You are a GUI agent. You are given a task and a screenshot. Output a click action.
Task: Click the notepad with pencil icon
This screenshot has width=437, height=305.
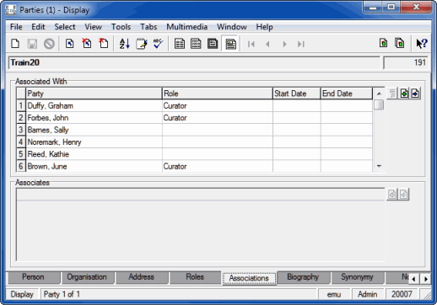(x=141, y=44)
